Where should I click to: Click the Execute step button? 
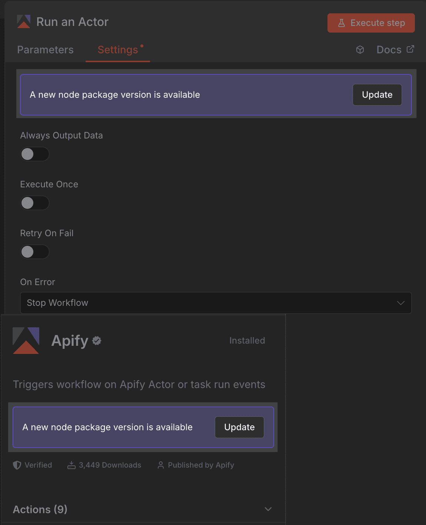pyautogui.click(x=371, y=23)
